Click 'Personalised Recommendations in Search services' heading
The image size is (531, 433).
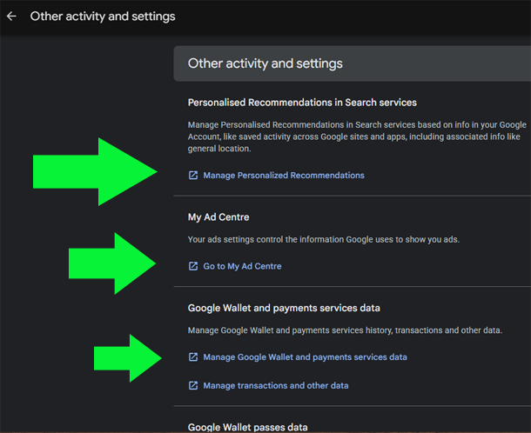coord(302,103)
